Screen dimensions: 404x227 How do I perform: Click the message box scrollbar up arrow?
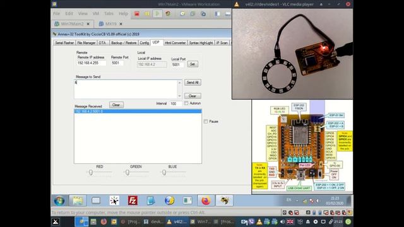[179, 83]
